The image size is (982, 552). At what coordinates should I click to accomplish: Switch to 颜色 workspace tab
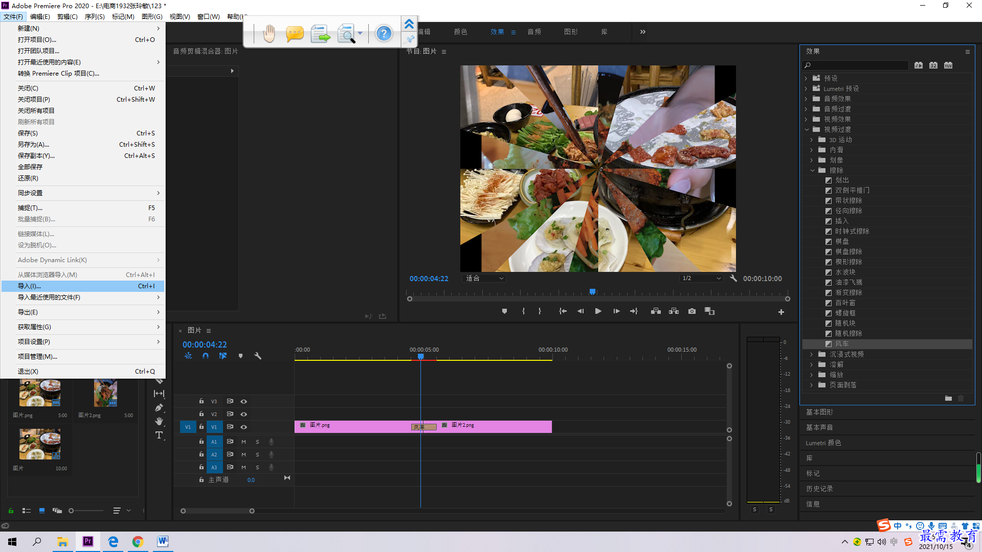tap(460, 32)
